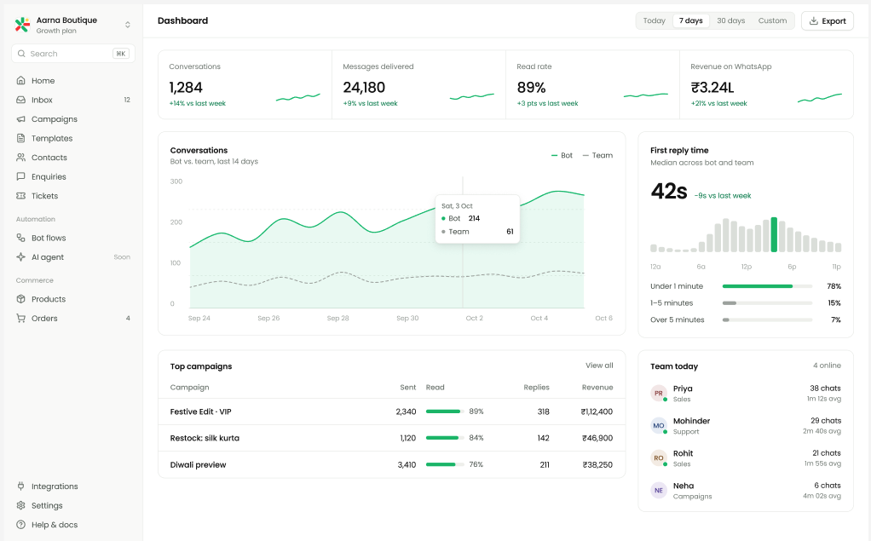Click the Enquiries chat bubble icon
Image resolution: width=871 pixels, height=541 pixels.
(x=20, y=176)
